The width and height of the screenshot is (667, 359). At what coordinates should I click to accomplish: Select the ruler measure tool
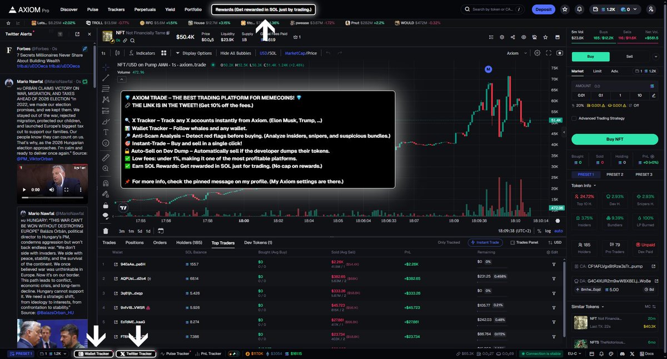point(106,158)
